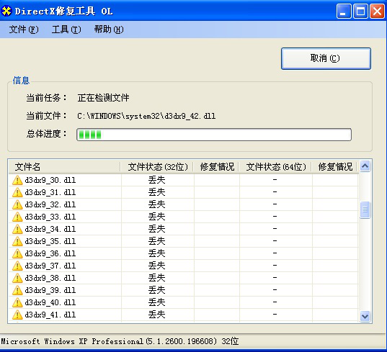The width and height of the screenshot is (387, 352).
Task: Select file name d3dx9_34.dll
Action: [x=50, y=229]
